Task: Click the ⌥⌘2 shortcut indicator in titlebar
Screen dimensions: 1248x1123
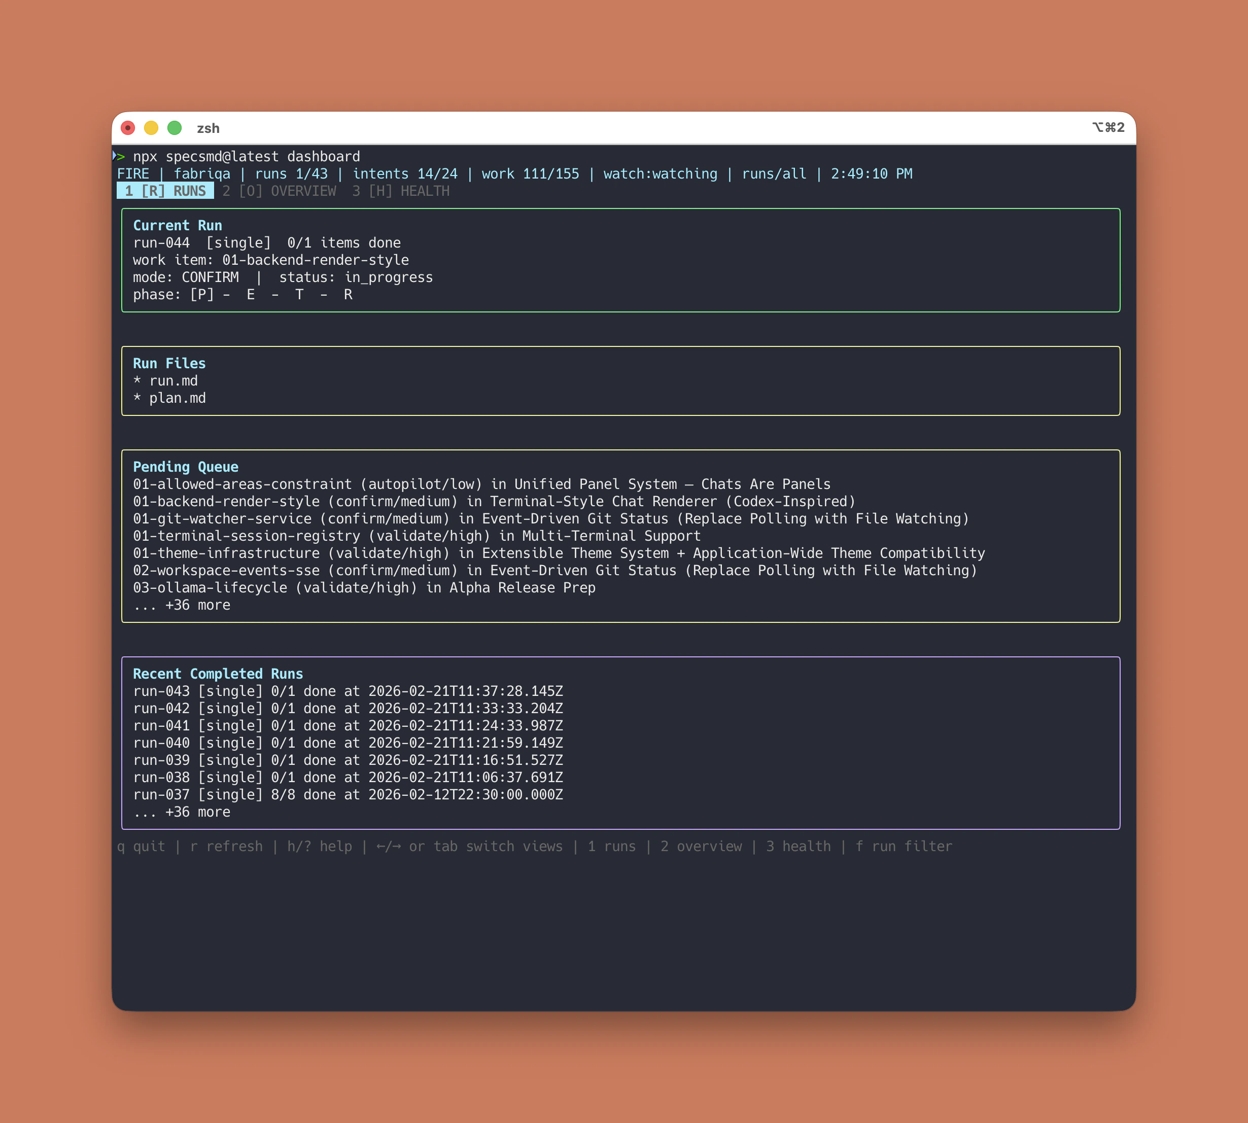Action: tap(1108, 128)
